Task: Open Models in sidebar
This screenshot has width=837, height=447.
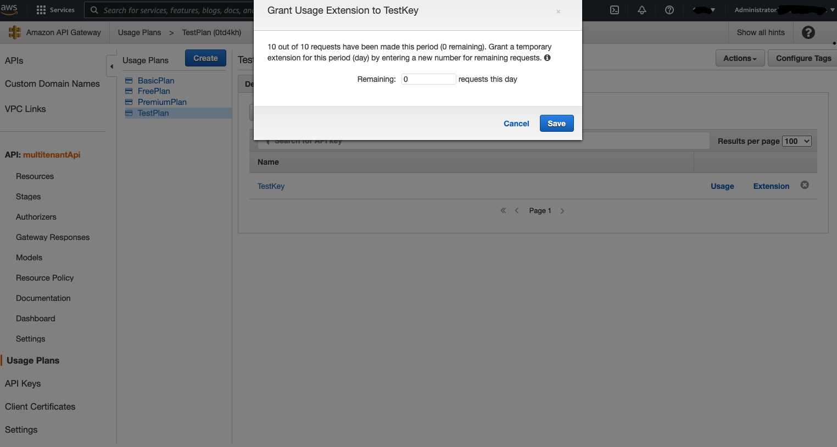Action: click(29, 258)
